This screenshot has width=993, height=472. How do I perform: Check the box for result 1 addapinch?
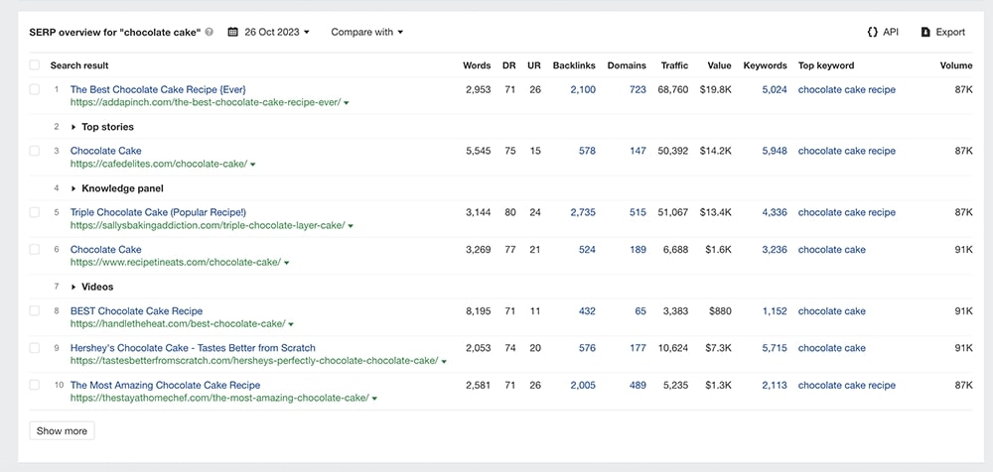tap(34, 90)
